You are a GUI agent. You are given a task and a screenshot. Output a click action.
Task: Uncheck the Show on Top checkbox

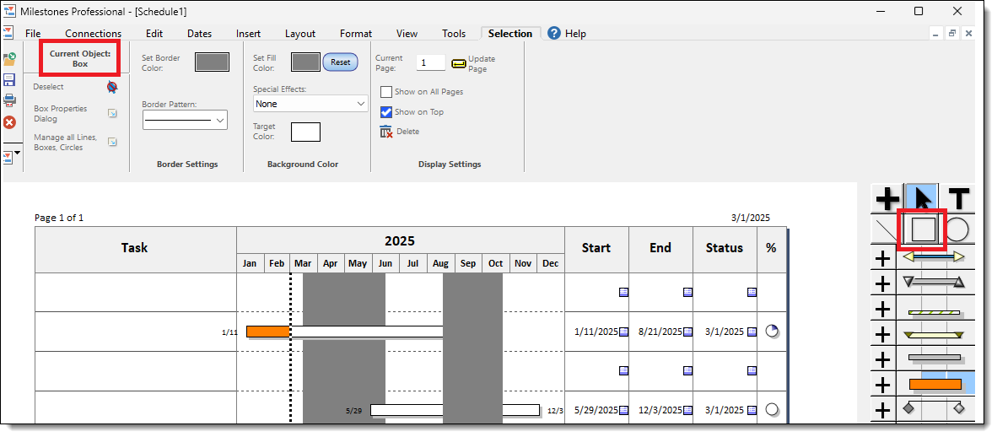point(386,111)
